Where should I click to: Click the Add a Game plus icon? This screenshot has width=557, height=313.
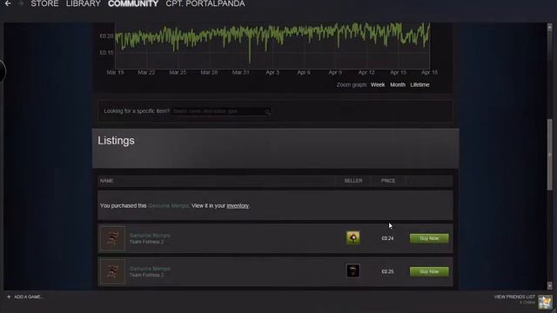[x=9, y=296]
